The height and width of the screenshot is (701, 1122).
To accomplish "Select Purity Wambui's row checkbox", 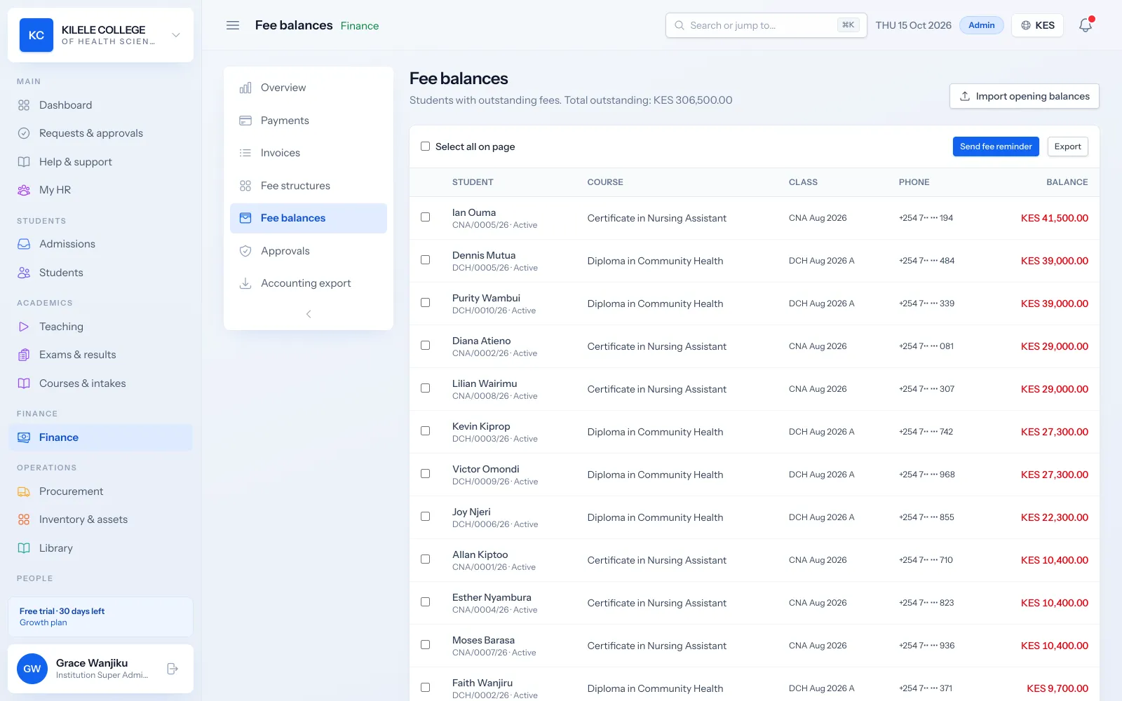I will pos(425,303).
